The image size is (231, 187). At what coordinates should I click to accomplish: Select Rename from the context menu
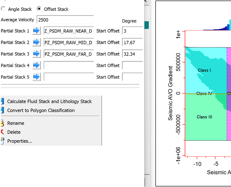click(16, 123)
